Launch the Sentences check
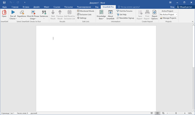 44,15
